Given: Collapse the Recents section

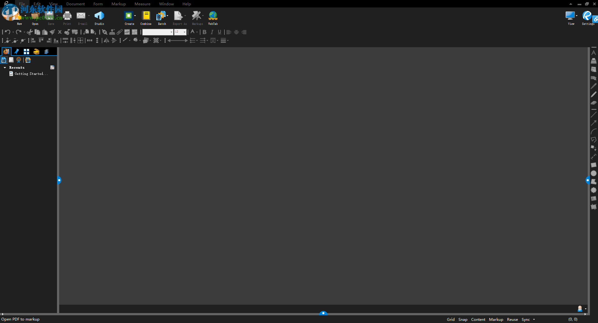Looking at the screenshot, I should click(x=5, y=67).
